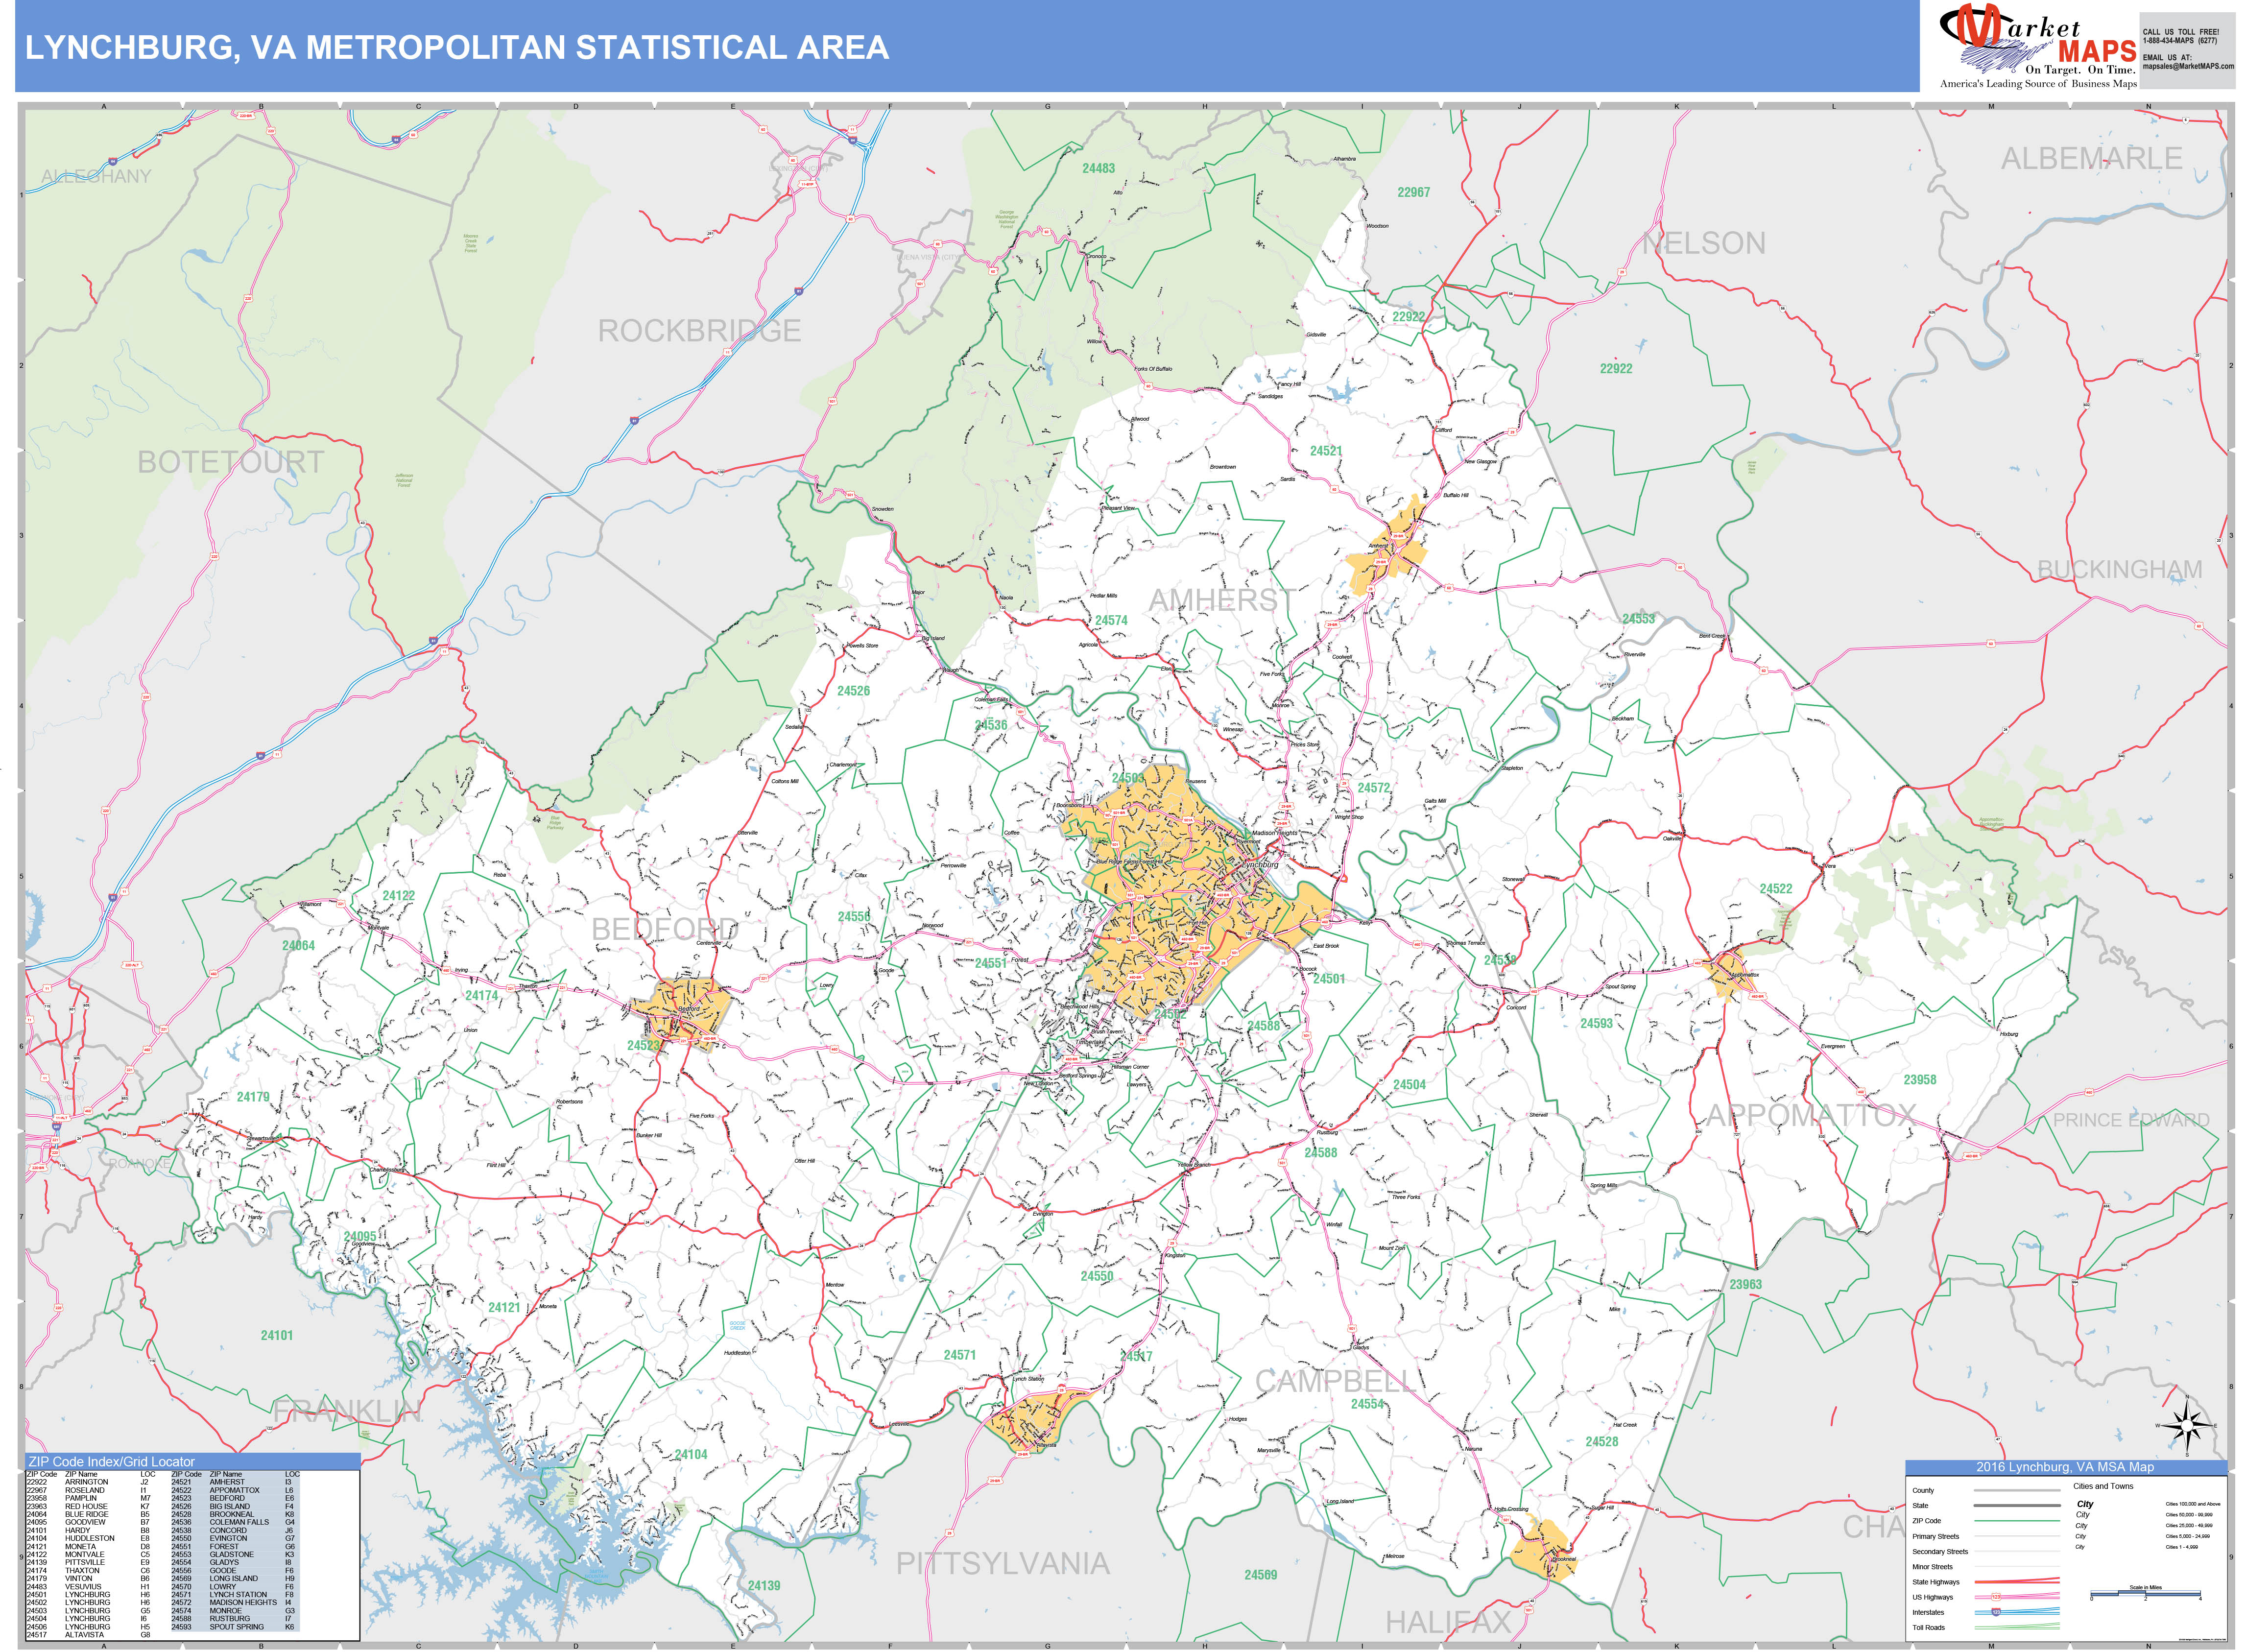Click the ALLEGHANY county label on the map
The image size is (2246, 1652).
[x=96, y=176]
